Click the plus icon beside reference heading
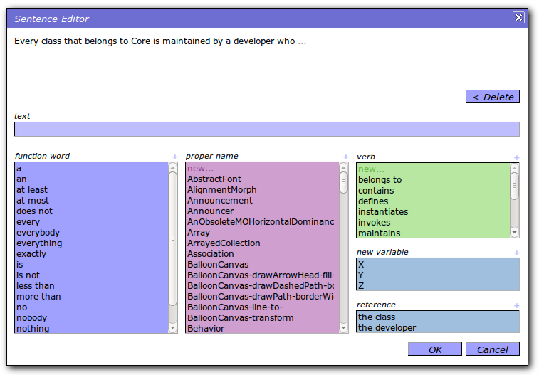The width and height of the screenshot is (539, 375). (x=516, y=306)
